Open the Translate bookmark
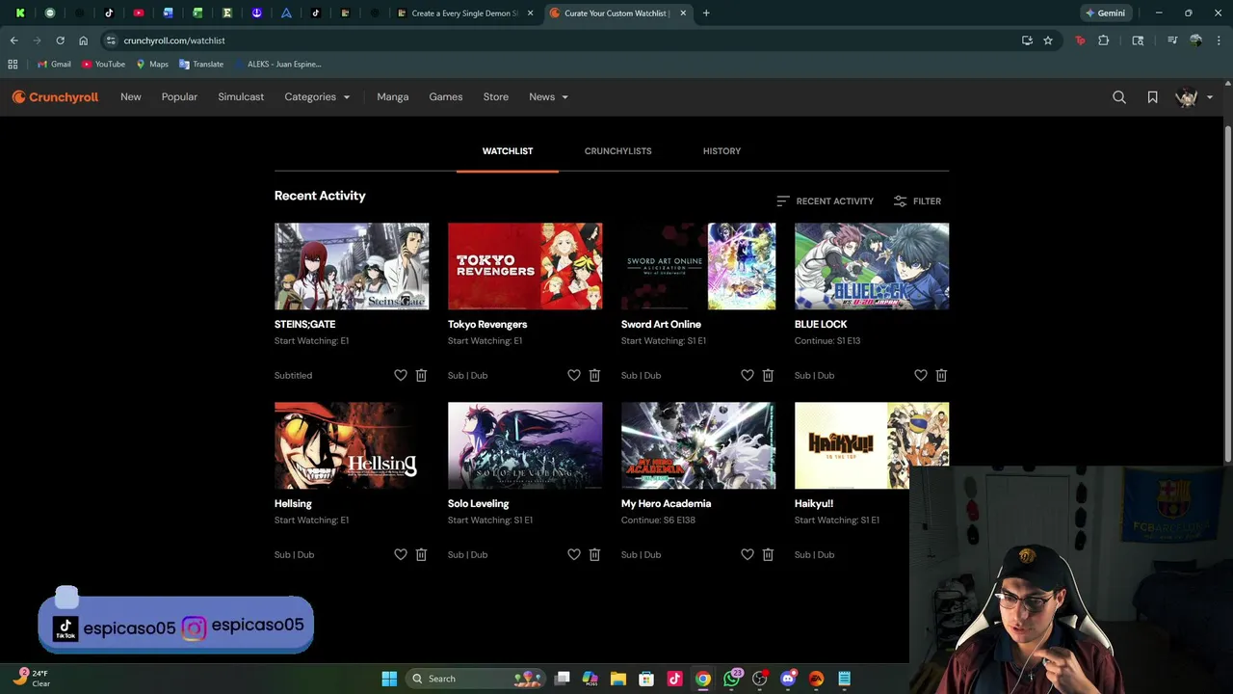Screen dimensions: 1233x694 click(x=201, y=64)
